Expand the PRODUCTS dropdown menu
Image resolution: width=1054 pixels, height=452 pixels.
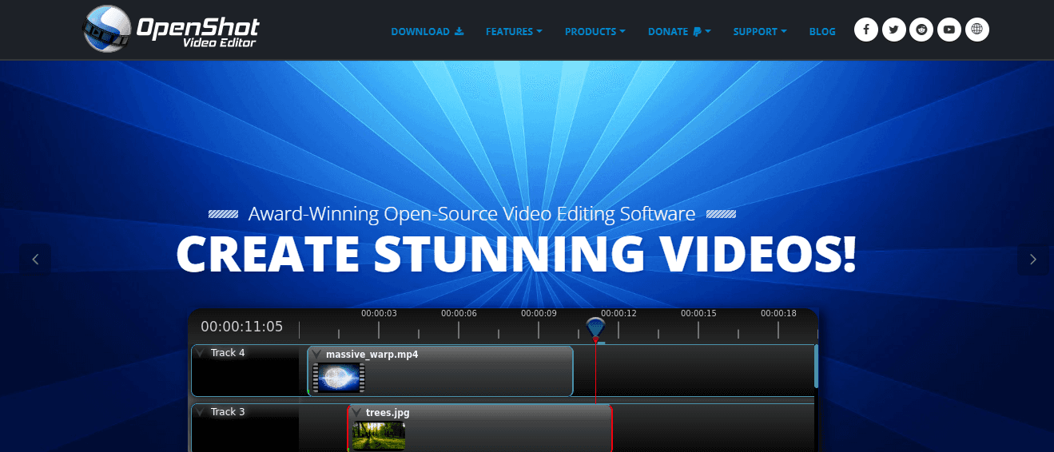(595, 32)
